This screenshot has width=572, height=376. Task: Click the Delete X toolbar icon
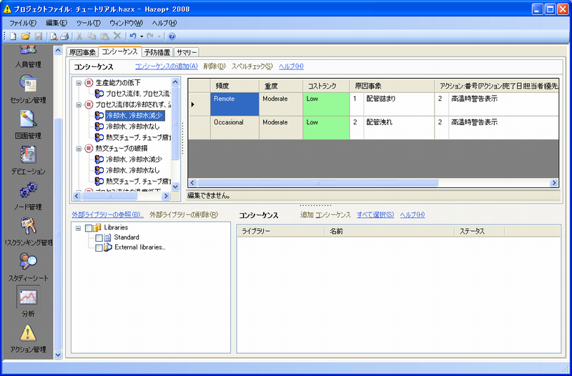[x=117, y=36]
